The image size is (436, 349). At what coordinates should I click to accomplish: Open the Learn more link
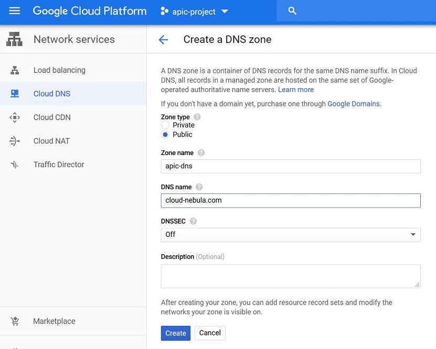(x=296, y=90)
